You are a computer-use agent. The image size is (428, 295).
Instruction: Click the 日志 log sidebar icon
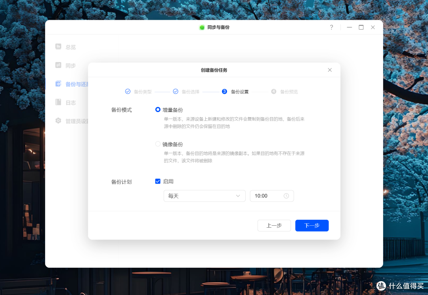[x=58, y=102]
